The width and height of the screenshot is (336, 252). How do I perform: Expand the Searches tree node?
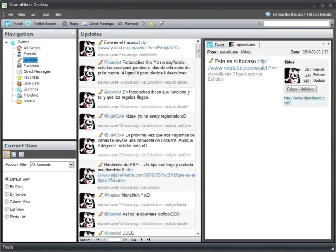point(13,89)
